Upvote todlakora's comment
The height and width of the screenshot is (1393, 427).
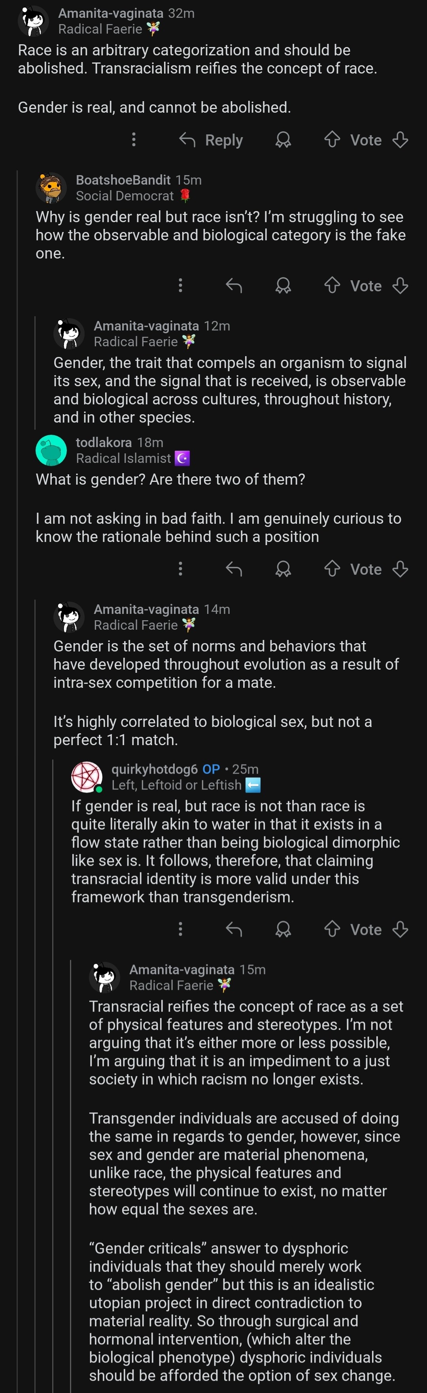pos(332,568)
